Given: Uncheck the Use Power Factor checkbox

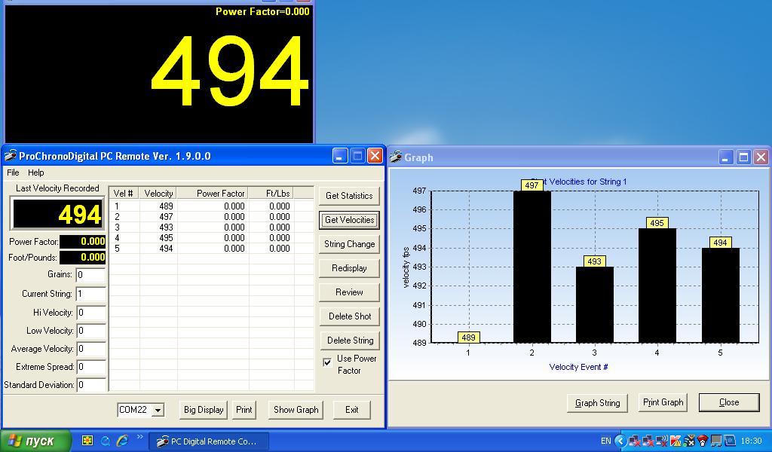Looking at the screenshot, I should (x=327, y=362).
